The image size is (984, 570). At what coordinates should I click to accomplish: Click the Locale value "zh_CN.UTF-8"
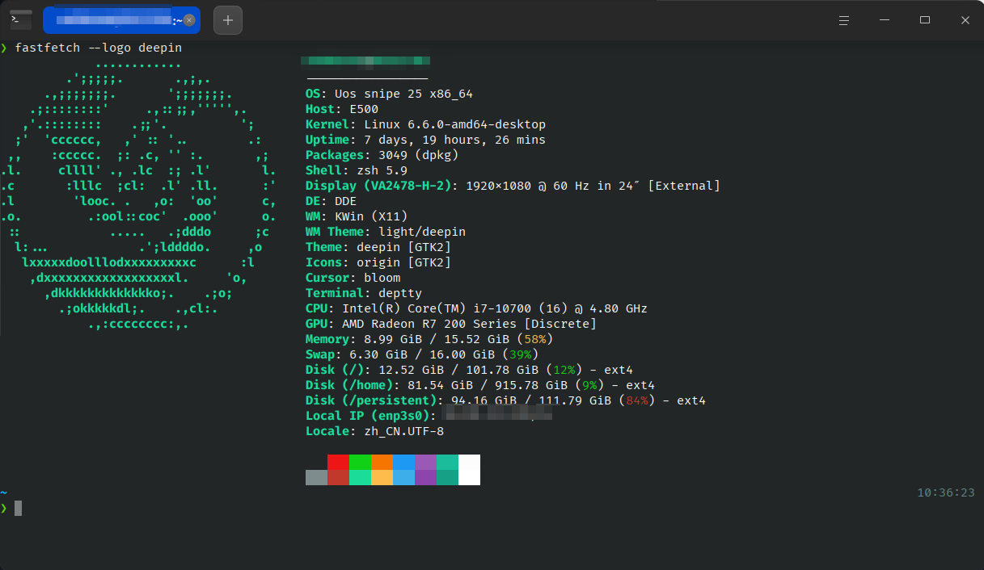click(x=403, y=431)
